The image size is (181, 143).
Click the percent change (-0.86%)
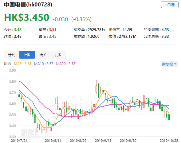click(x=81, y=19)
